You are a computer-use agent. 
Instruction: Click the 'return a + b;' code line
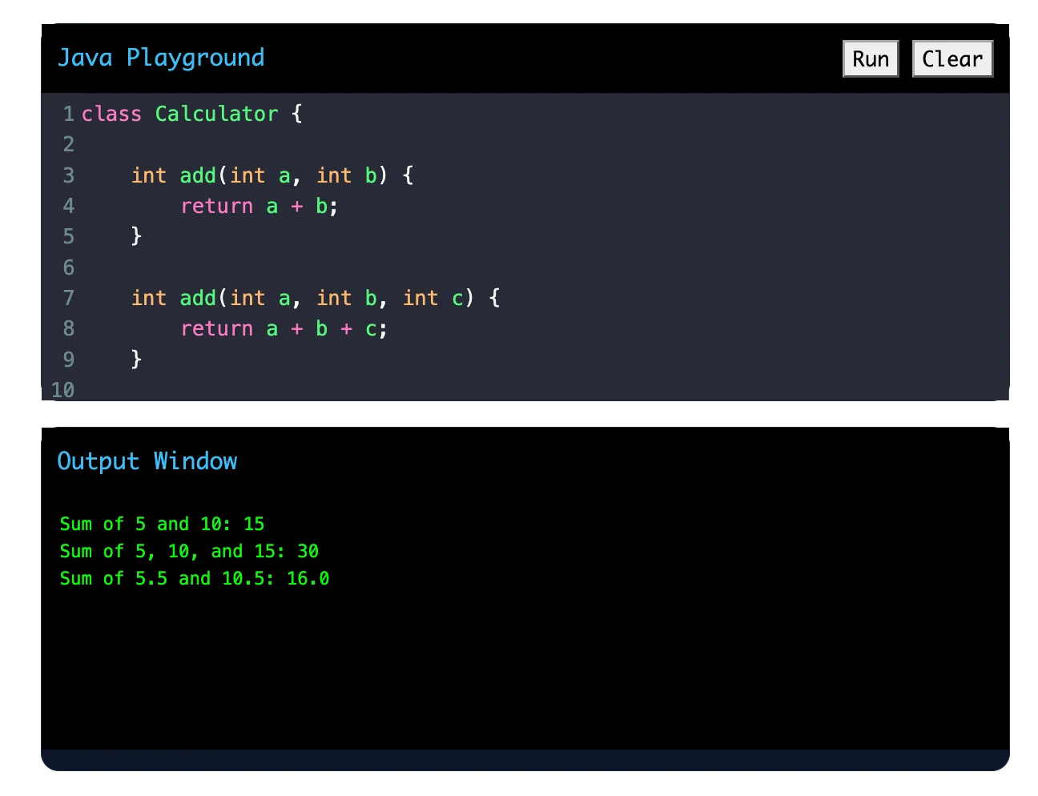coord(259,206)
